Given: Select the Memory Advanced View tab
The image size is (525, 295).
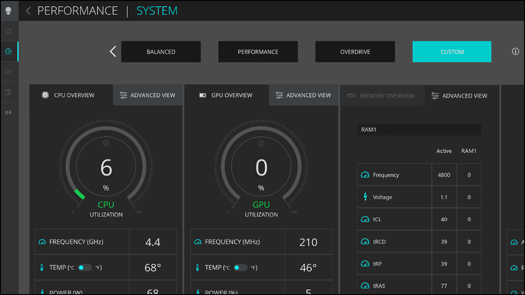Looking at the screenshot, I should click(460, 96).
